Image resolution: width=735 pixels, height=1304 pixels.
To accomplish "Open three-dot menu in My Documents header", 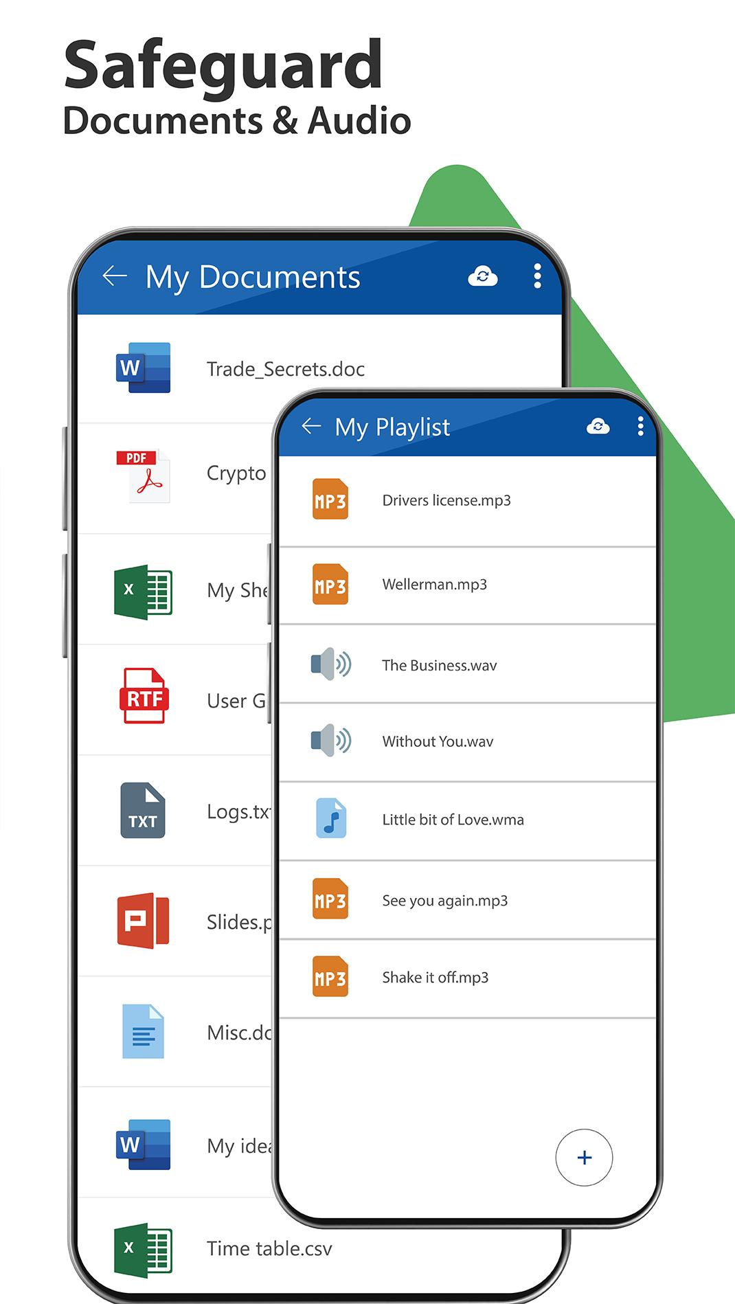I will [537, 276].
